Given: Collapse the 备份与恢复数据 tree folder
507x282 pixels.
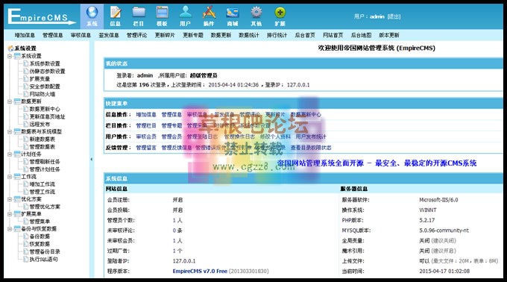Looking at the screenshot, I should [10, 228].
